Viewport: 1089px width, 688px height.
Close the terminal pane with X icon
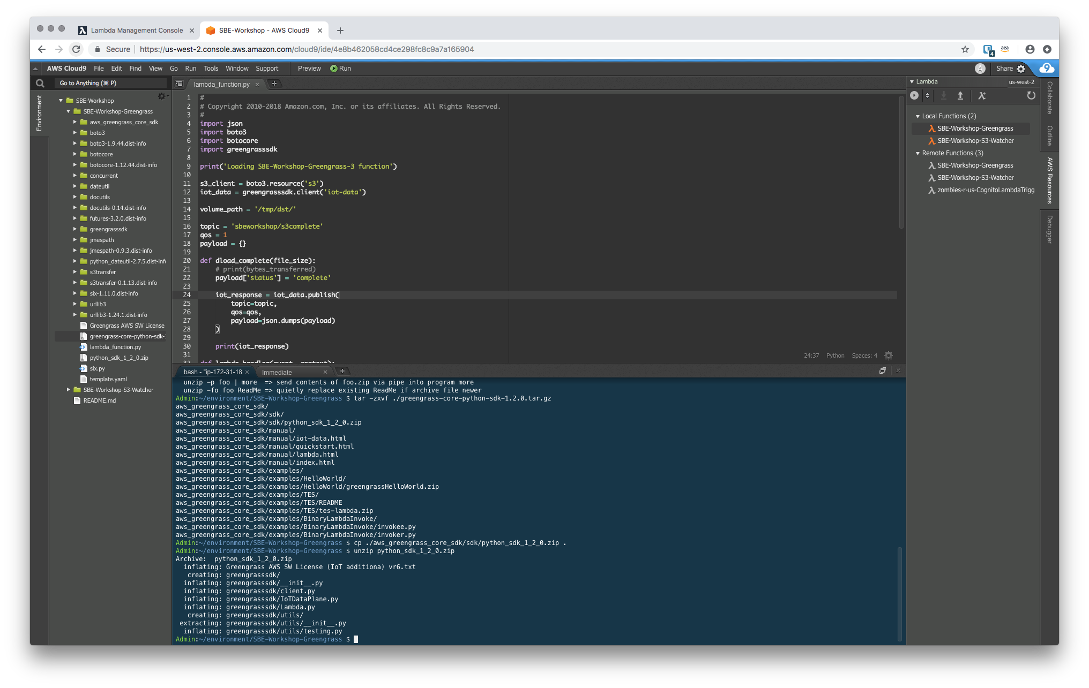(x=898, y=371)
